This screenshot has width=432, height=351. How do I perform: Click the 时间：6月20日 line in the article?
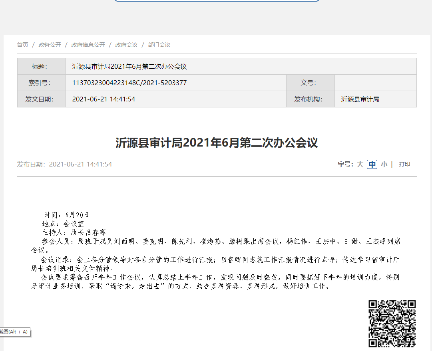[x=66, y=215]
